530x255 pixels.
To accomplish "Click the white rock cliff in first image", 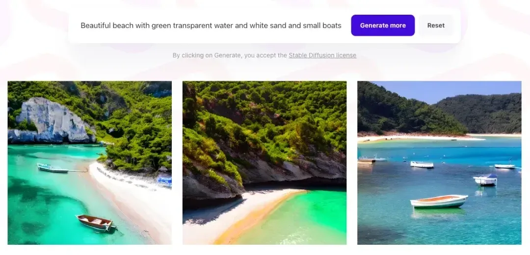I will [x=53, y=121].
